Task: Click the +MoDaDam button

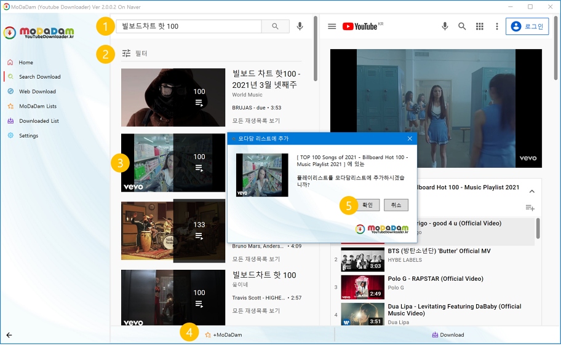Action: coord(223,335)
